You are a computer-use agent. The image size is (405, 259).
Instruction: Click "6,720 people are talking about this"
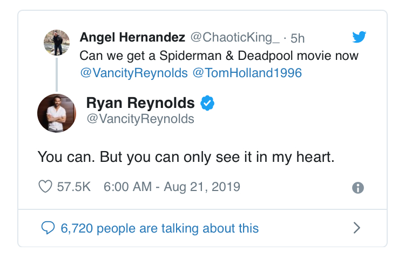click(160, 228)
